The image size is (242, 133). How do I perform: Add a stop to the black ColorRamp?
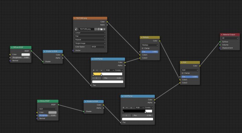[x=123, y=107]
